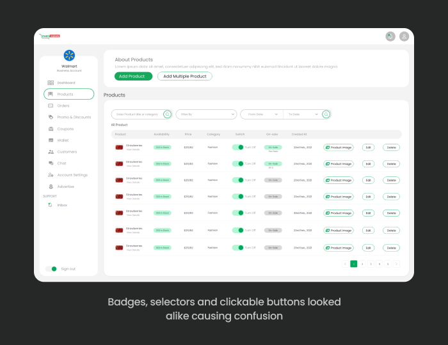Select pagination page 2
The image size is (448, 345).
(362, 264)
